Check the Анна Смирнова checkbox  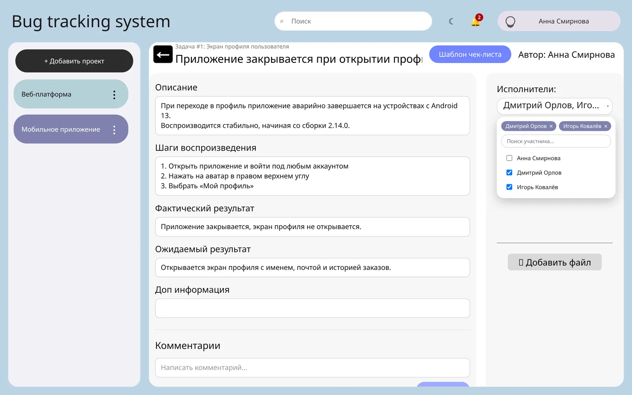pos(509,158)
